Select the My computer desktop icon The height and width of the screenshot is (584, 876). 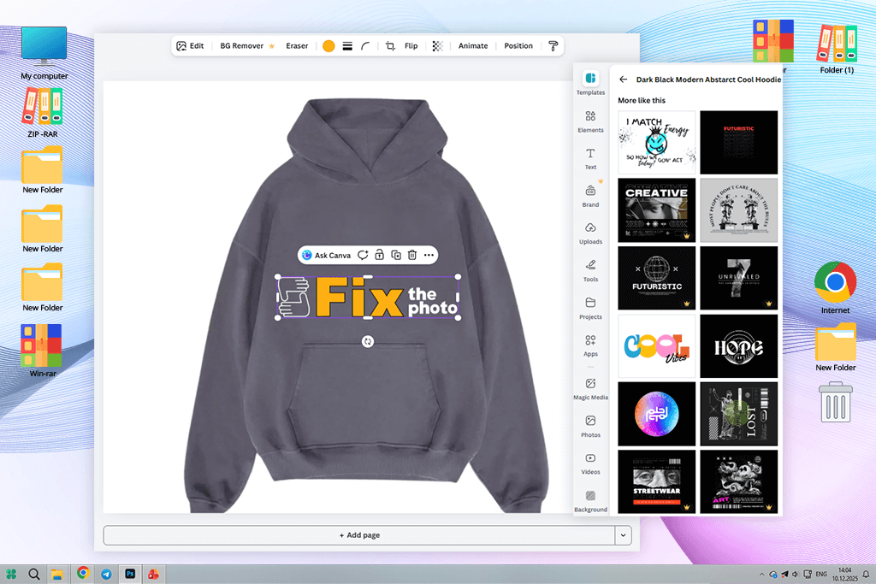[44, 54]
